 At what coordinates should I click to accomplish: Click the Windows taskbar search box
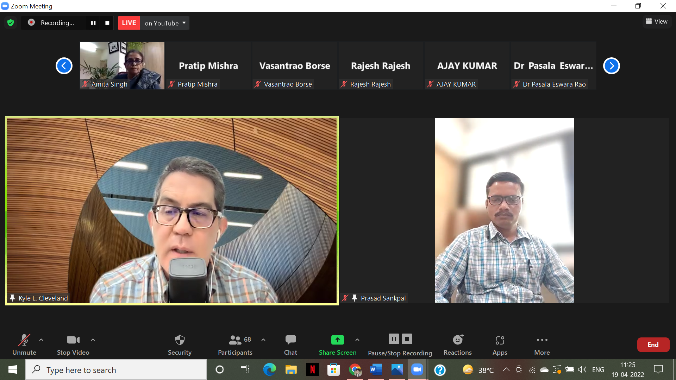pyautogui.click(x=116, y=370)
